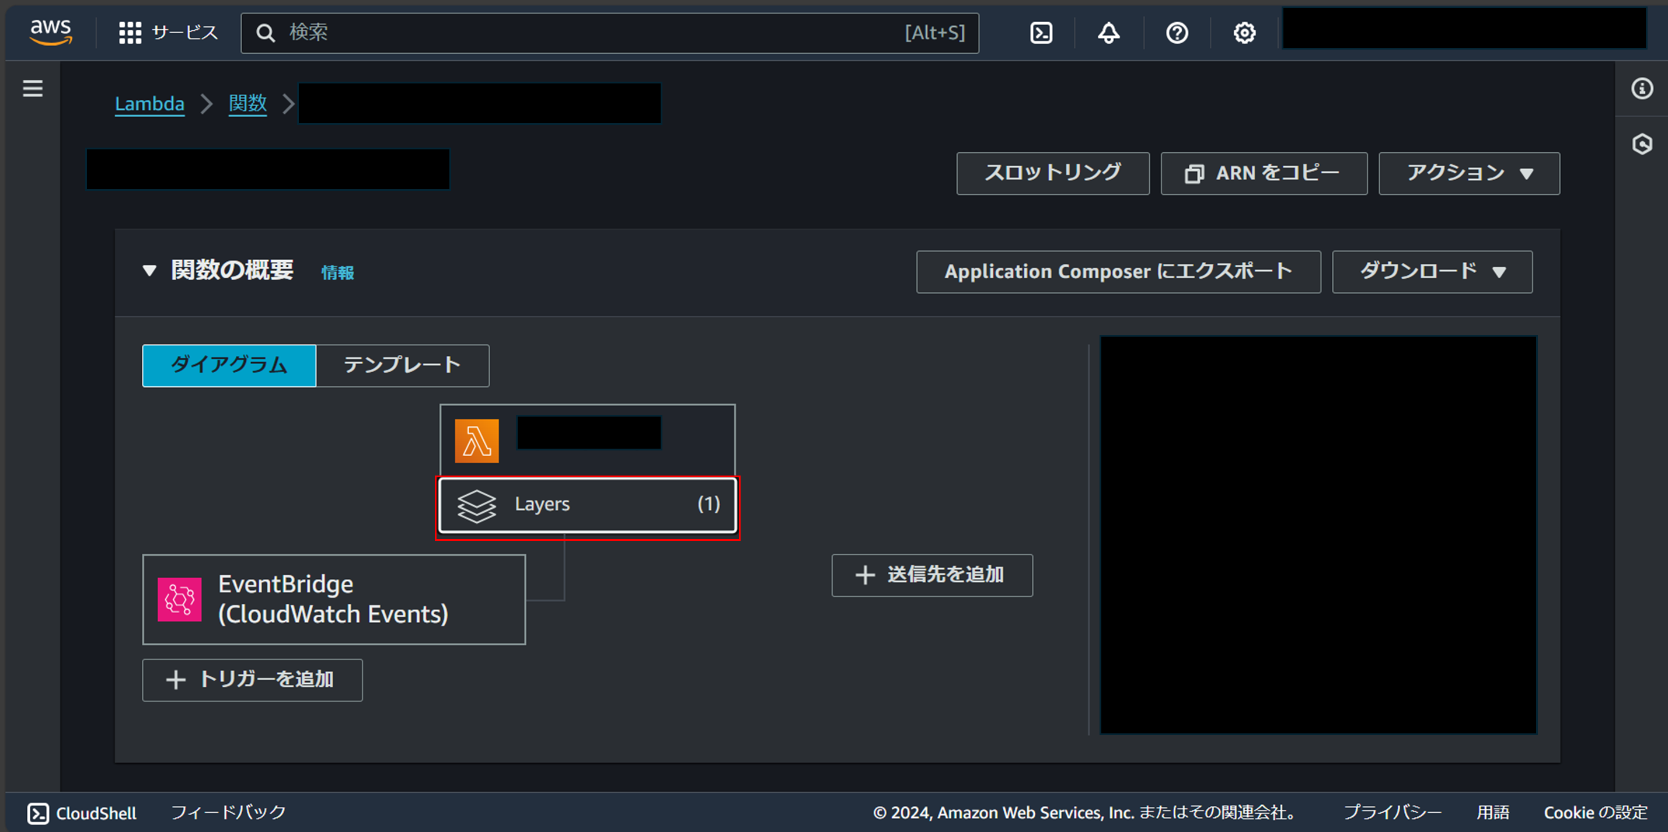Open the アクション dropdown menu
This screenshot has width=1668, height=832.
(1468, 173)
